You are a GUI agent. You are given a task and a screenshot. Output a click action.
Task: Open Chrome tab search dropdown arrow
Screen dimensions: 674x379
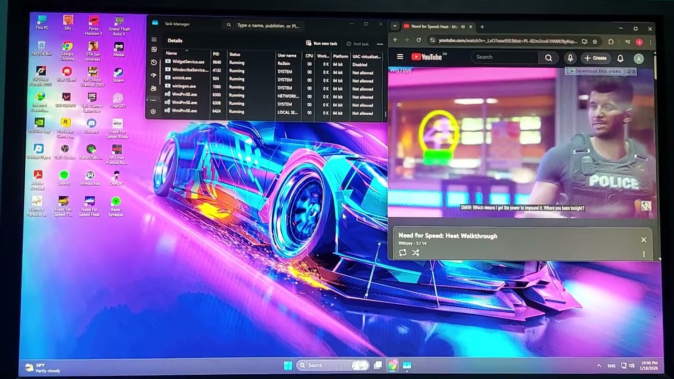point(395,26)
